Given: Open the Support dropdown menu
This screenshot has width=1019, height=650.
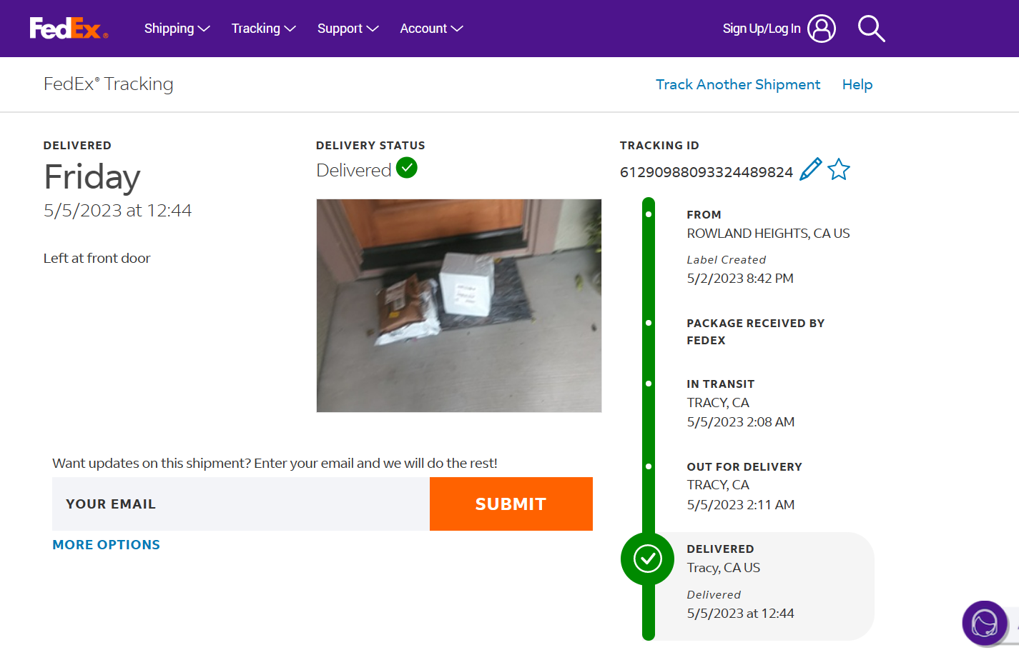Looking at the screenshot, I should click(348, 29).
